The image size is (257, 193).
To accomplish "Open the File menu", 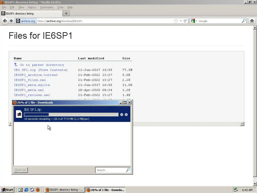I will tap(4, 7).
